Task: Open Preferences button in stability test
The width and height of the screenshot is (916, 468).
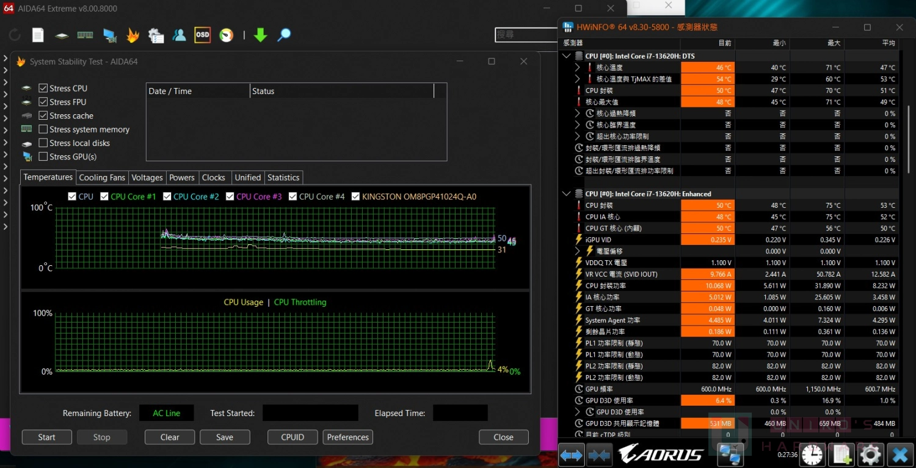Action: click(x=347, y=437)
